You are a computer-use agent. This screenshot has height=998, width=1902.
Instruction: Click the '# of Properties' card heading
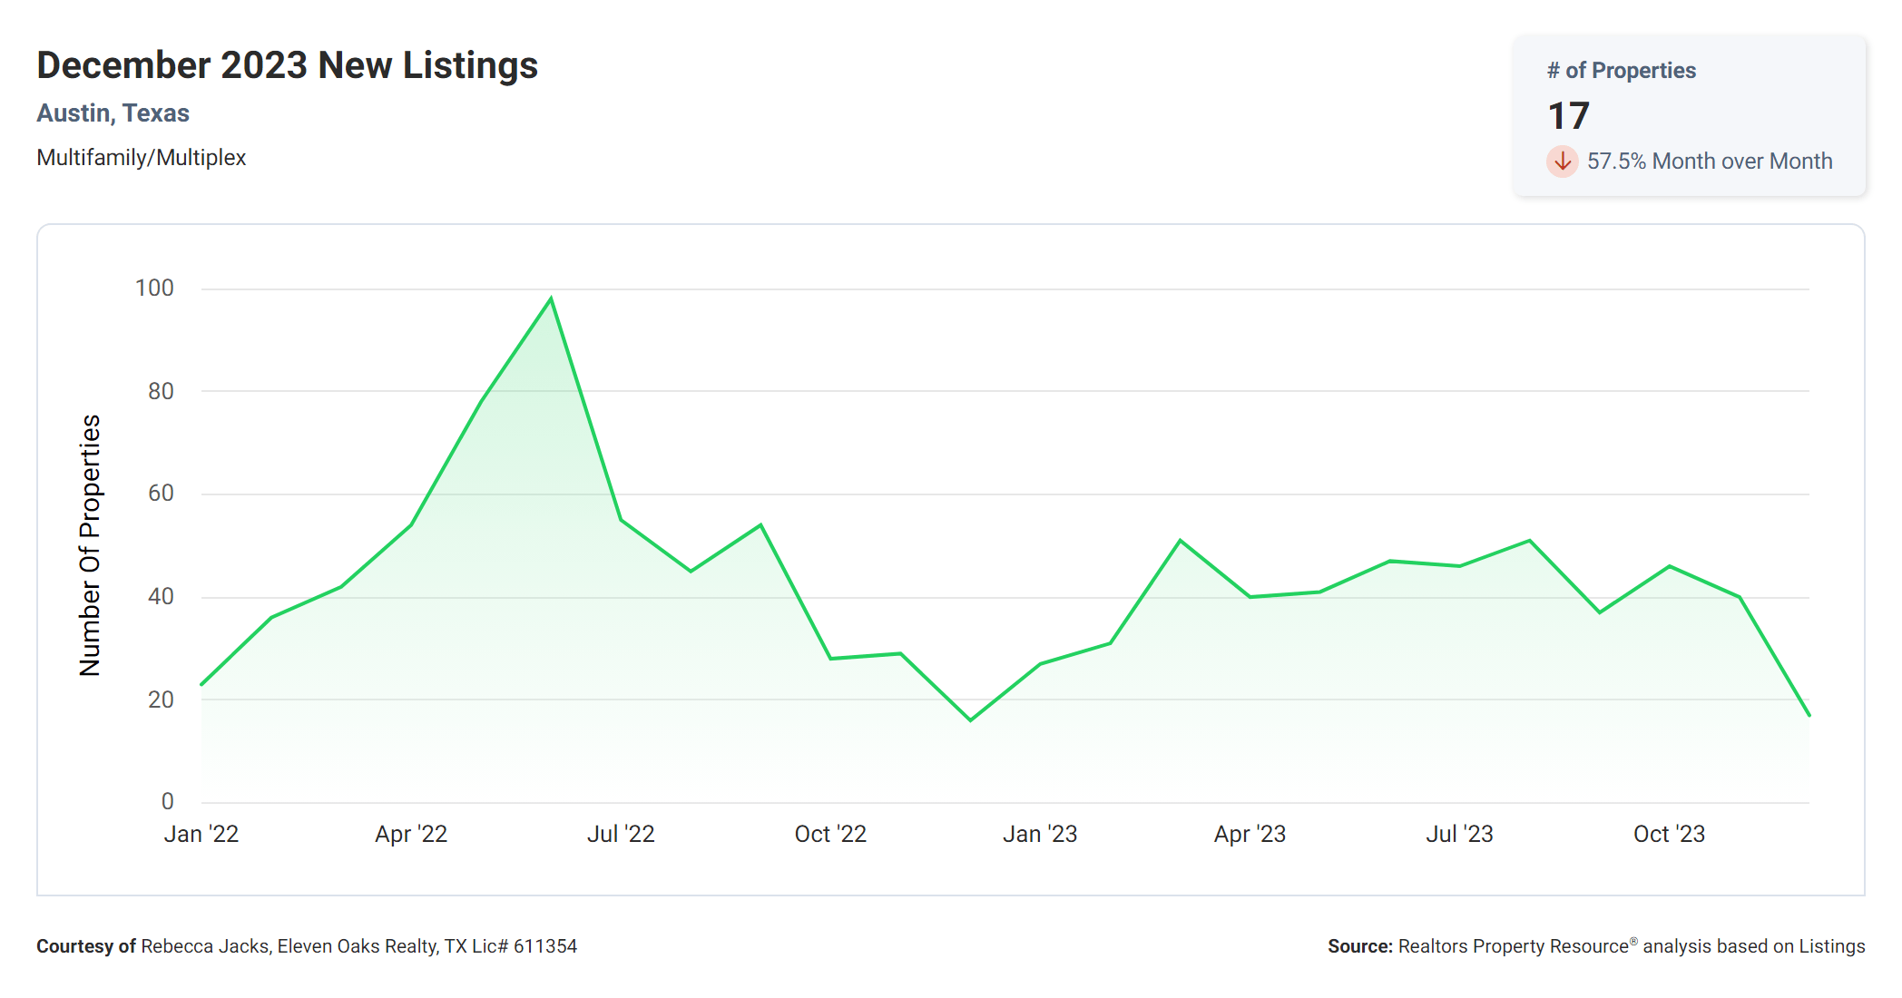[x=1621, y=71]
